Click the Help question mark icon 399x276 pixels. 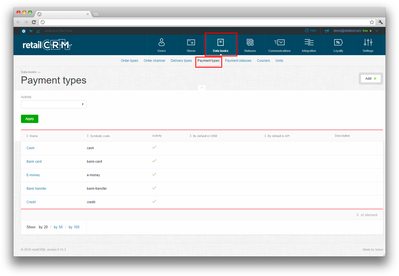click(307, 31)
